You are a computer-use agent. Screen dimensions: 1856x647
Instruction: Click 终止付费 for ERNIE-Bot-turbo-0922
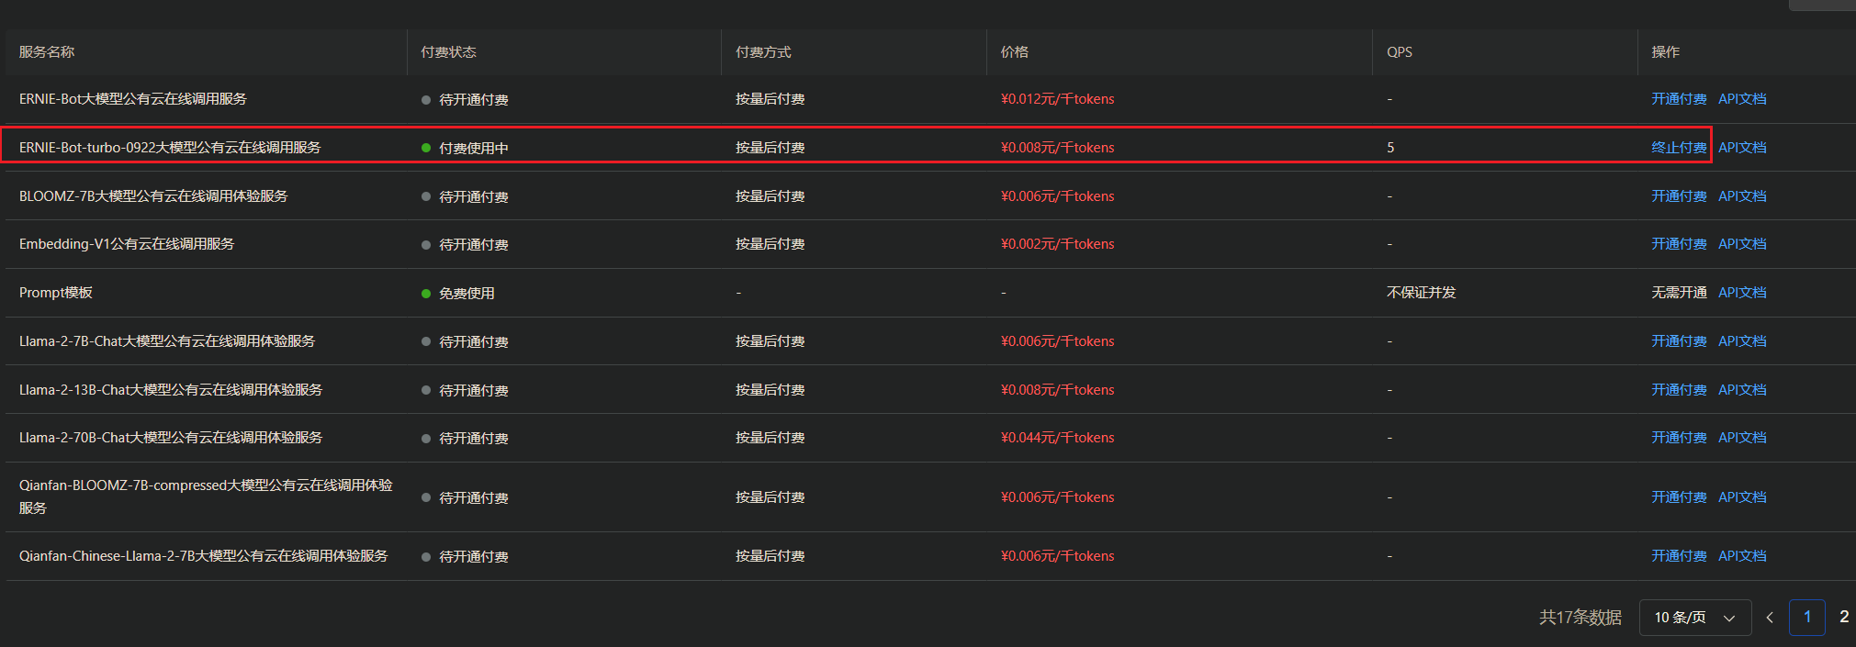(x=1678, y=148)
